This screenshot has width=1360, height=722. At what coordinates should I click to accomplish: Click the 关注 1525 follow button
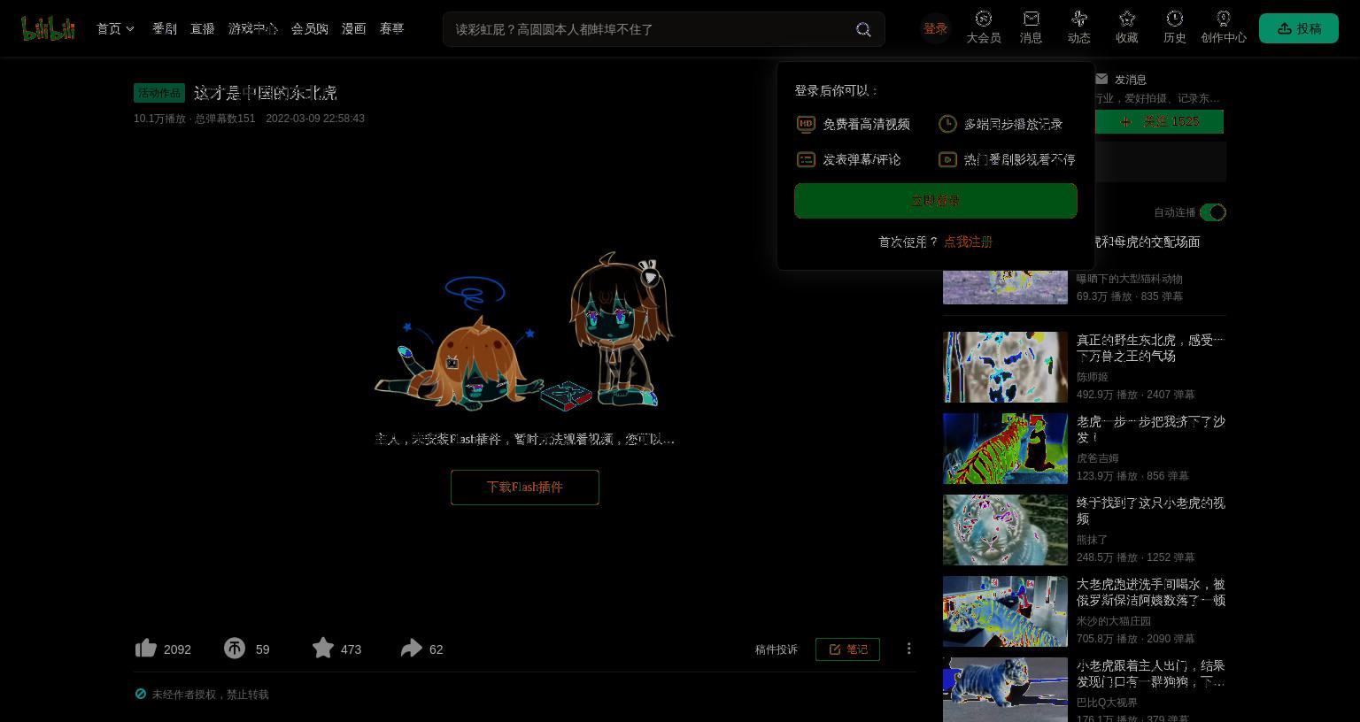pos(1160,121)
